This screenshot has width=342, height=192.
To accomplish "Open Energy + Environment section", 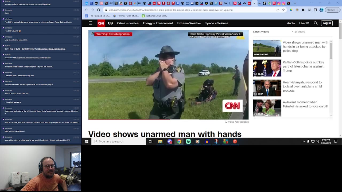I will point(158,23).
